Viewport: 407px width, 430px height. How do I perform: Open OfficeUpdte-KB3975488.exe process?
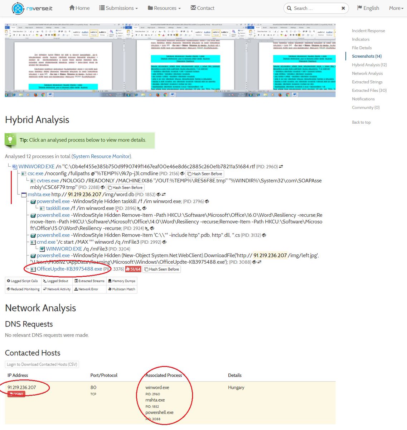pyautogui.click(x=69, y=269)
